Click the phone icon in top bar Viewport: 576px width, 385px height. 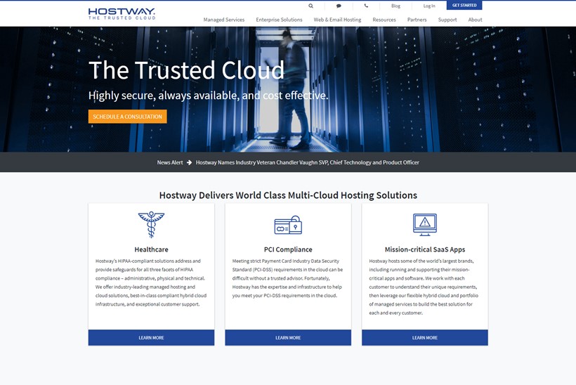click(x=366, y=6)
